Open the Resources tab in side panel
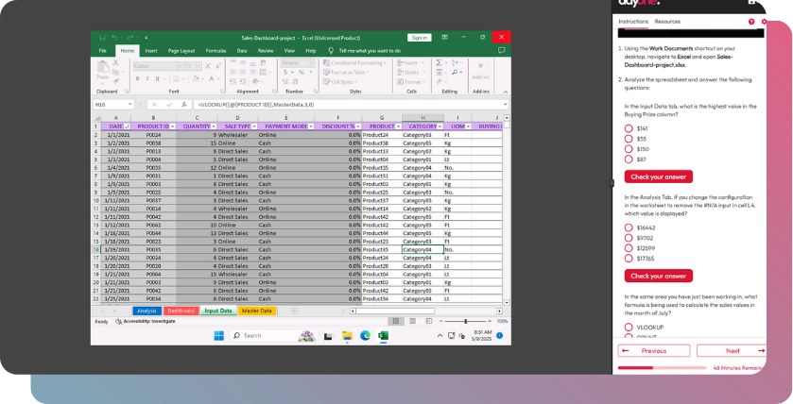 pyautogui.click(x=667, y=22)
